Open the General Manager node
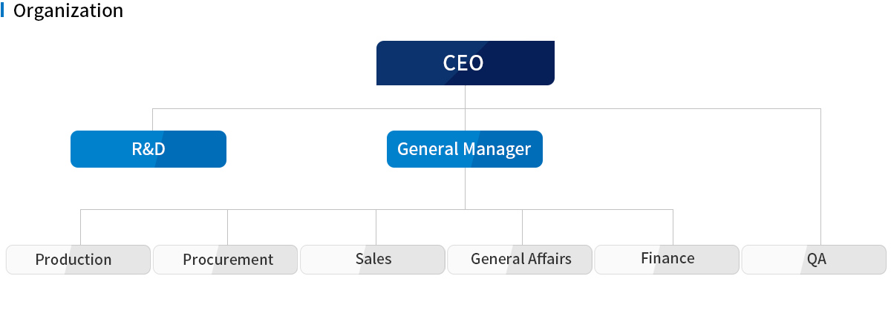Viewport: 891px width, 319px height. (x=465, y=149)
